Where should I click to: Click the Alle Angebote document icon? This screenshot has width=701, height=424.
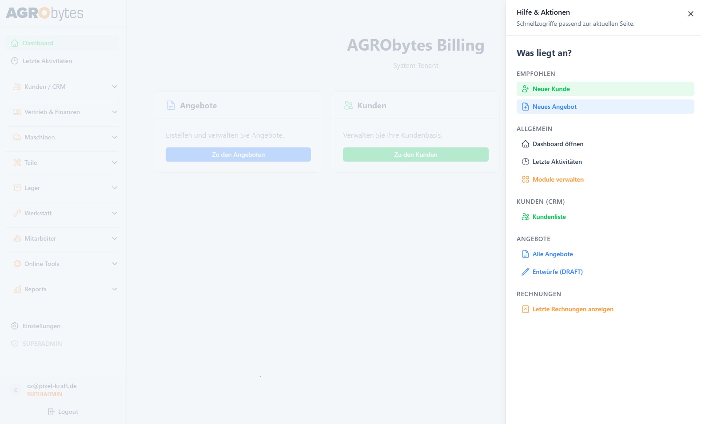coord(526,254)
